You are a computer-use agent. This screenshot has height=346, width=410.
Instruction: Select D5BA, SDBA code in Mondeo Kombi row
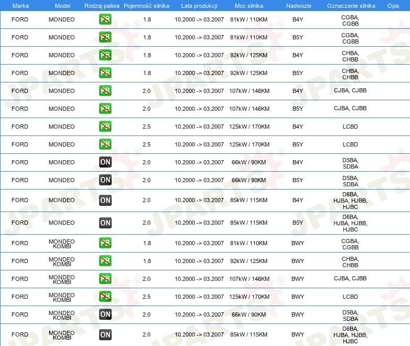350,316
